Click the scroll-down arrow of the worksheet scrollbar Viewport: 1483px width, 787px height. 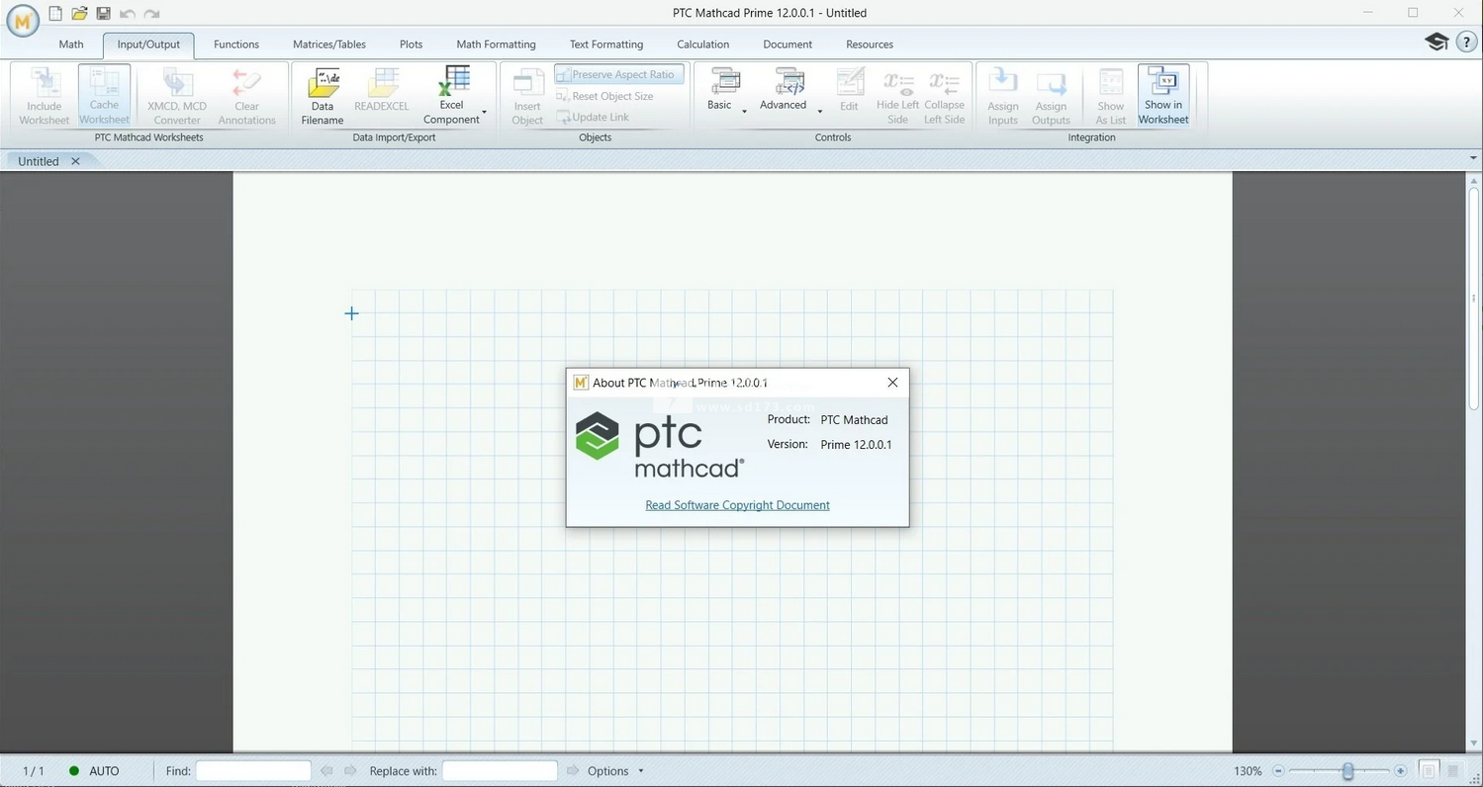1474,743
